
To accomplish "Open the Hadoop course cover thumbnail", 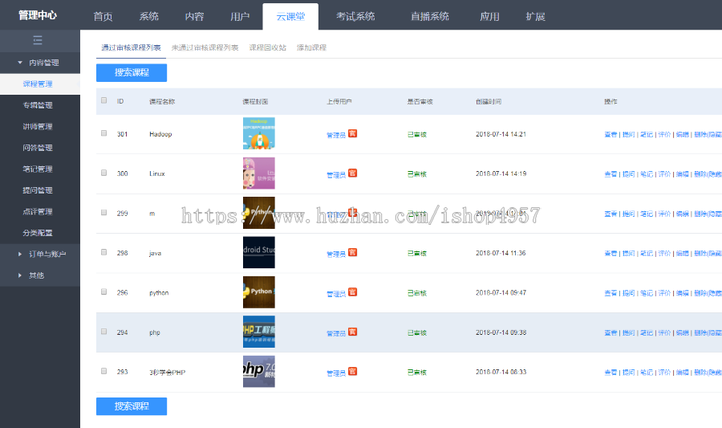I will point(258,133).
